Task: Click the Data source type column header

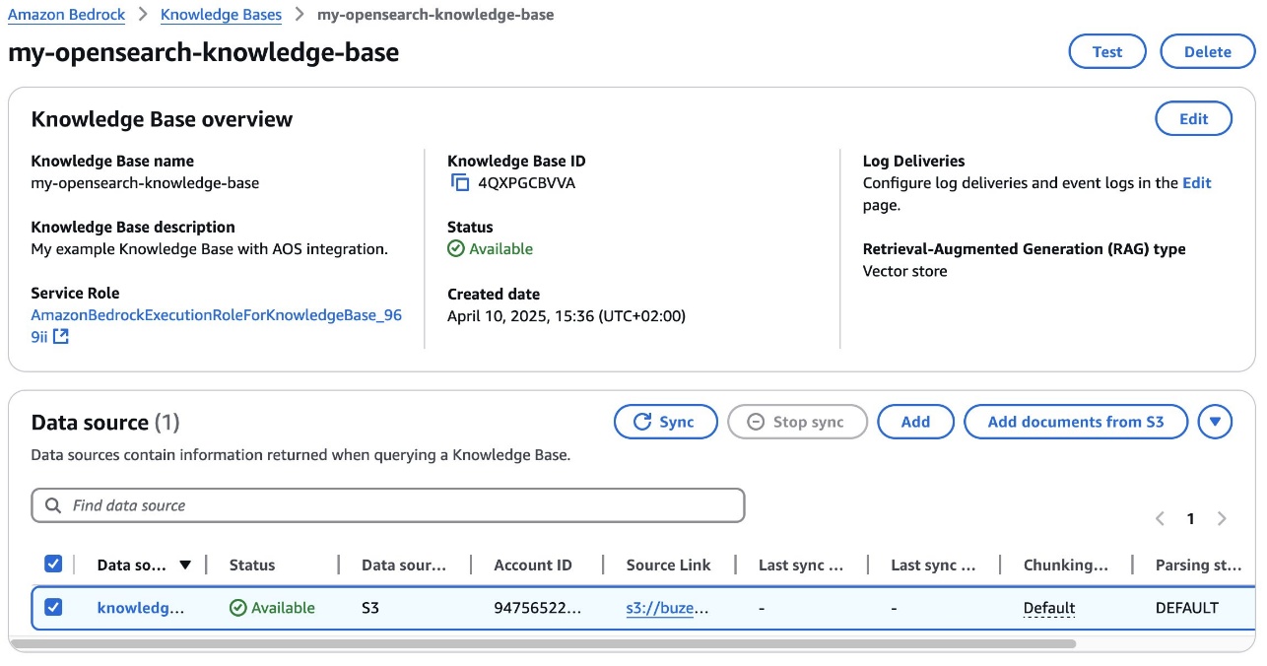Action: click(x=404, y=566)
